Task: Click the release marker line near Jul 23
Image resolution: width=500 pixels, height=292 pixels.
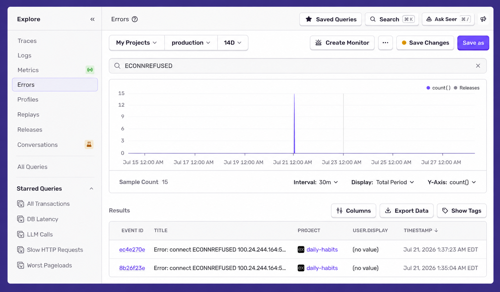Action: [x=343, y=123]
